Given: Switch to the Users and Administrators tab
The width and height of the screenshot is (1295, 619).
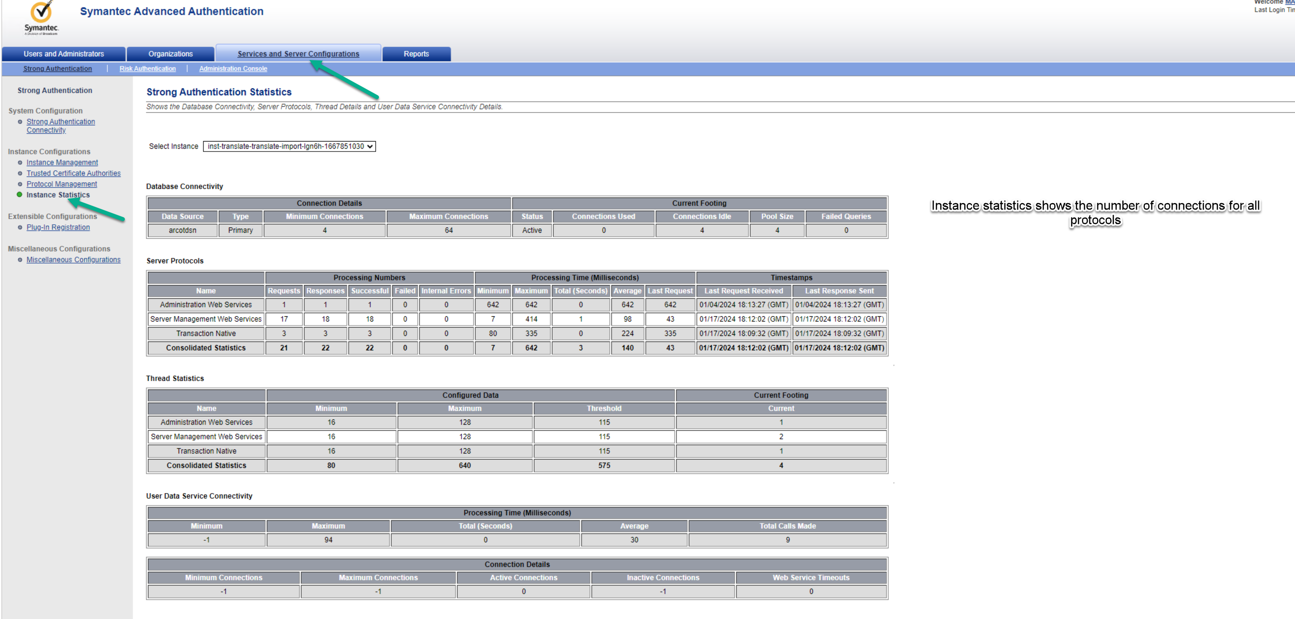Looking at the screenshot, I should coord(63,54).
